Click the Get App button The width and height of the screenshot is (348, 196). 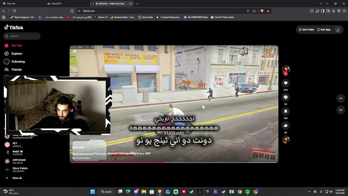[x=324, y=30]
